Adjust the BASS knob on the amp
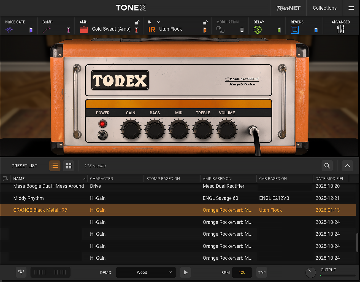Screen dimensions: 360x282 [155, 130]
